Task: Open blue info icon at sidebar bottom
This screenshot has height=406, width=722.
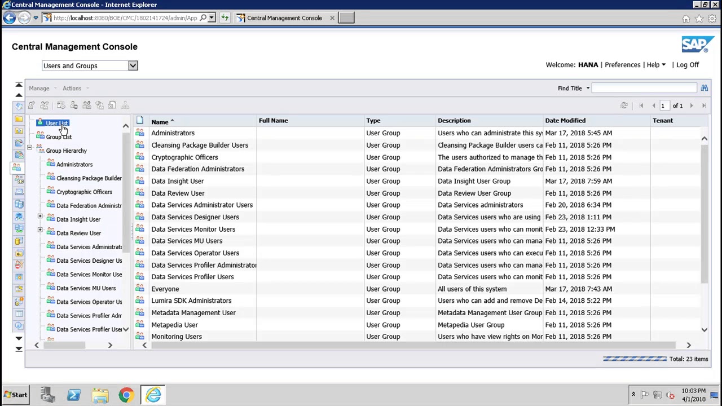Action: click(19, 325)
